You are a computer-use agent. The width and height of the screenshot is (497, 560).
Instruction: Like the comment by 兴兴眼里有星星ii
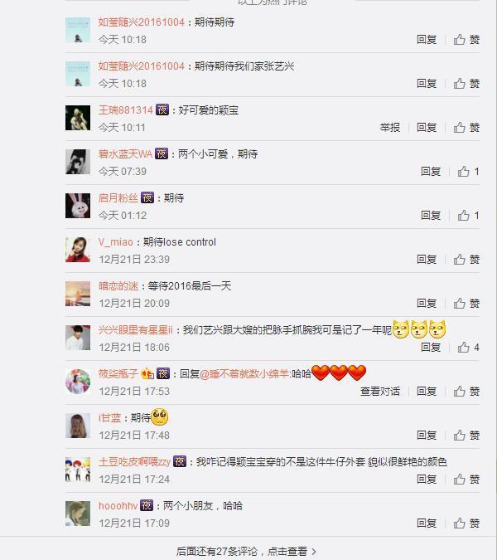pyautogui.click(x=468, y=347)
